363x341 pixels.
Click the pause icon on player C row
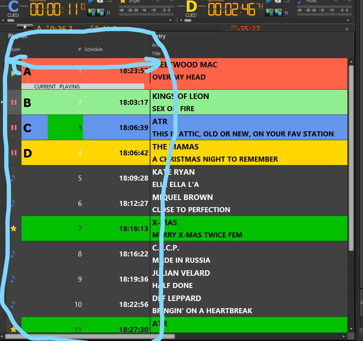14,128
